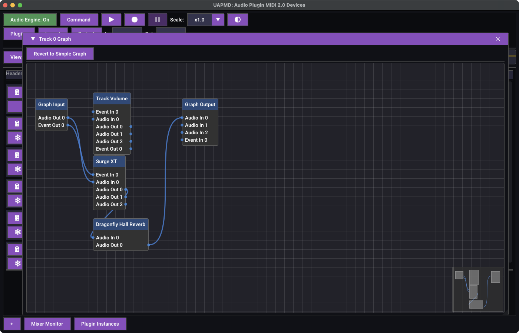Add a track with the + button
This screenshot has height=333, width=519.
click(12, 324)
